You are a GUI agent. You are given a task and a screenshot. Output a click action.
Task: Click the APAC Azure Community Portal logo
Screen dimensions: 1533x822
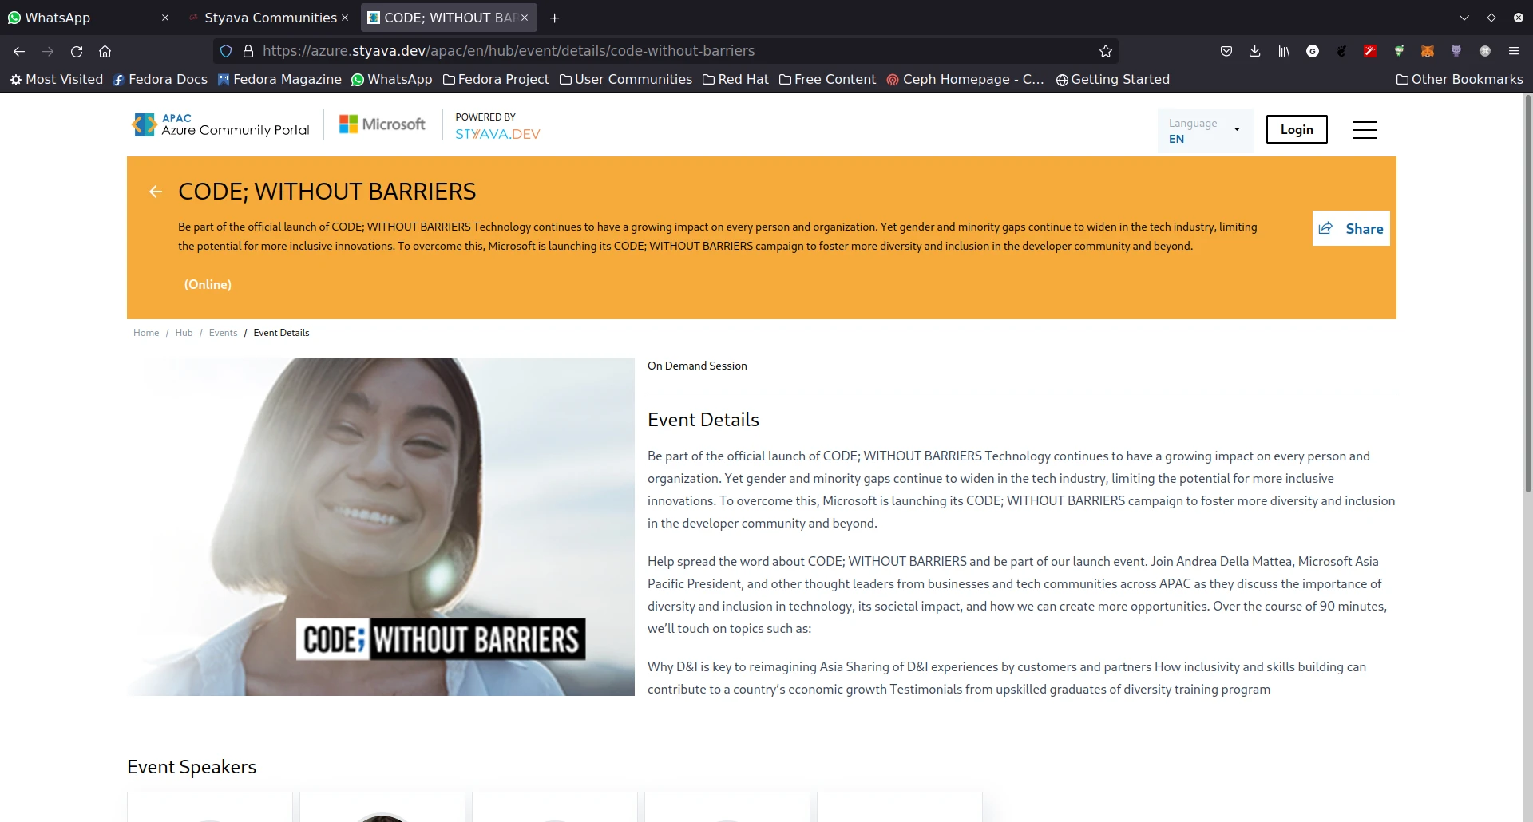(220, 124)
